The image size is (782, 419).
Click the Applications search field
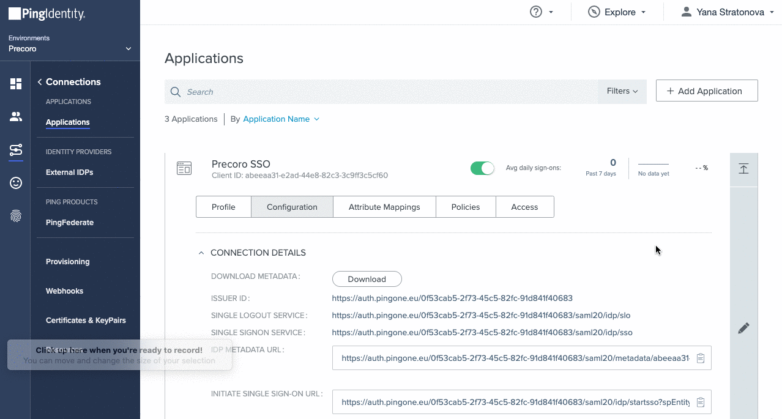click(381, 92)
